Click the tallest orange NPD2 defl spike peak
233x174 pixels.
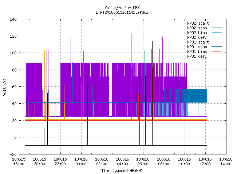131,33
